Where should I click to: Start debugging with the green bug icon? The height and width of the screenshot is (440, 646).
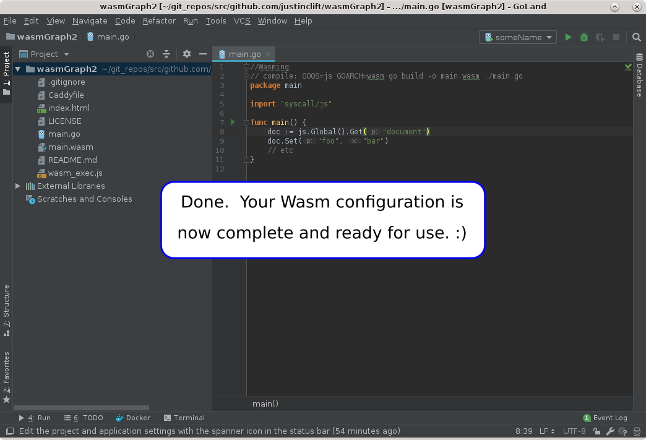pos(584,38)
